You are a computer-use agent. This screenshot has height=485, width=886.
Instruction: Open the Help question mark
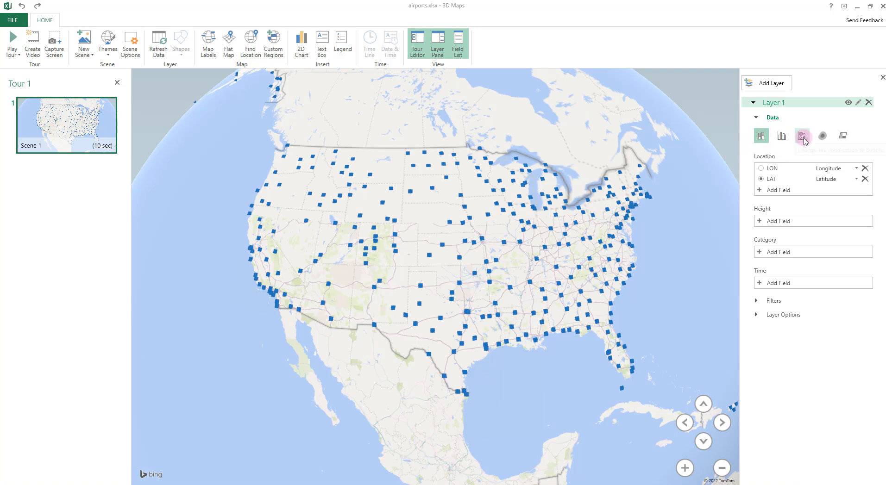click(x=831, y=6)
